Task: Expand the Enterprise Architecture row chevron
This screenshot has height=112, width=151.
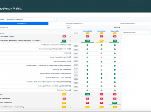Action: click(70, 103)
